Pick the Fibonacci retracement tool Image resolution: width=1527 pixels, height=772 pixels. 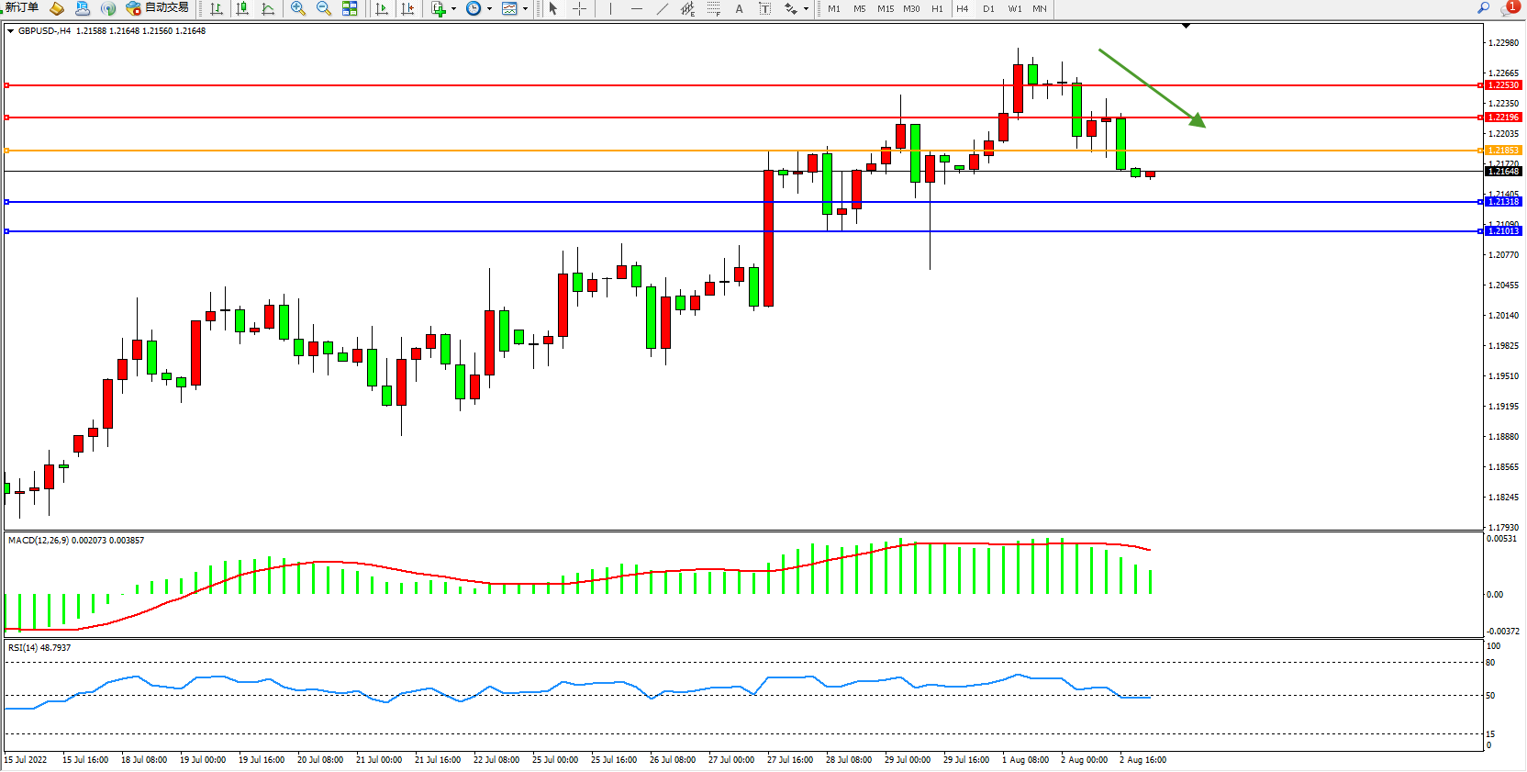[x=713, y=8]
